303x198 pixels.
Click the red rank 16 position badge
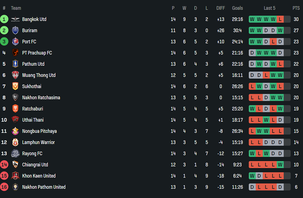[4, 187]
